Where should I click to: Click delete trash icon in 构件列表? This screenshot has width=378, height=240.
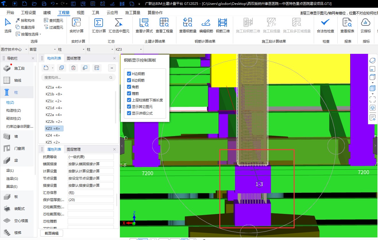73,68
